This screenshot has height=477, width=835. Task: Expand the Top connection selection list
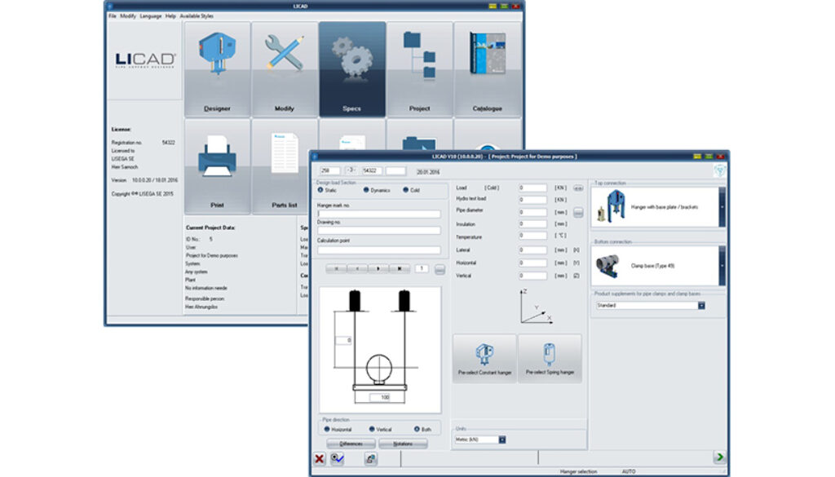[x=722, y=207]
